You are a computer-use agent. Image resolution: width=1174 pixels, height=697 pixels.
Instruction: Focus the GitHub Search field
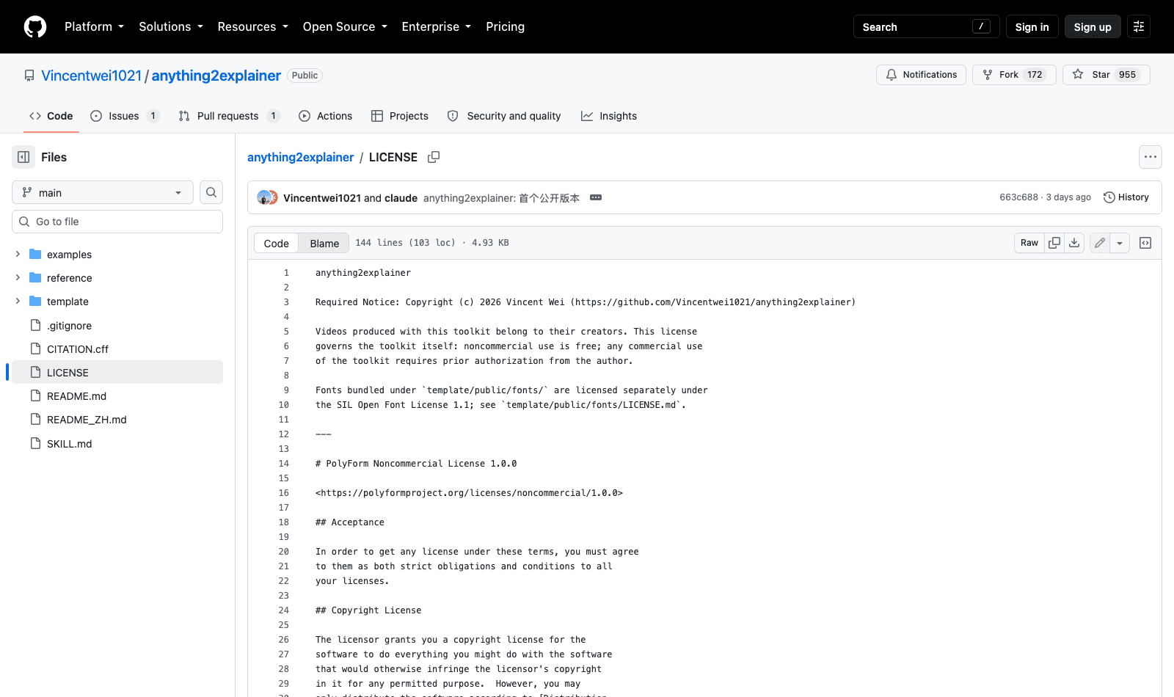pyautogui.click(x=926, y=27)
